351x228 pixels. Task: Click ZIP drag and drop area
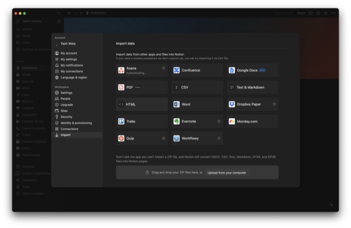[x=197, y=172]
